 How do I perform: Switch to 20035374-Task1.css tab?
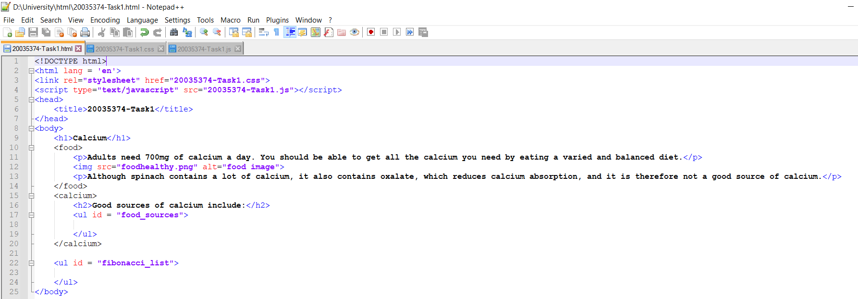pyautogui.click(x=125, y=49)
